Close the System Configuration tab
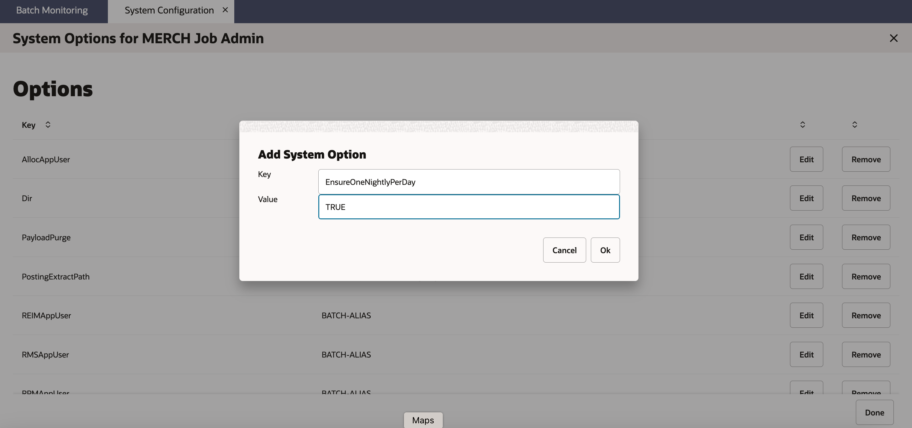Viewport: 912px width, 428px height. click(x=225, y=10)
